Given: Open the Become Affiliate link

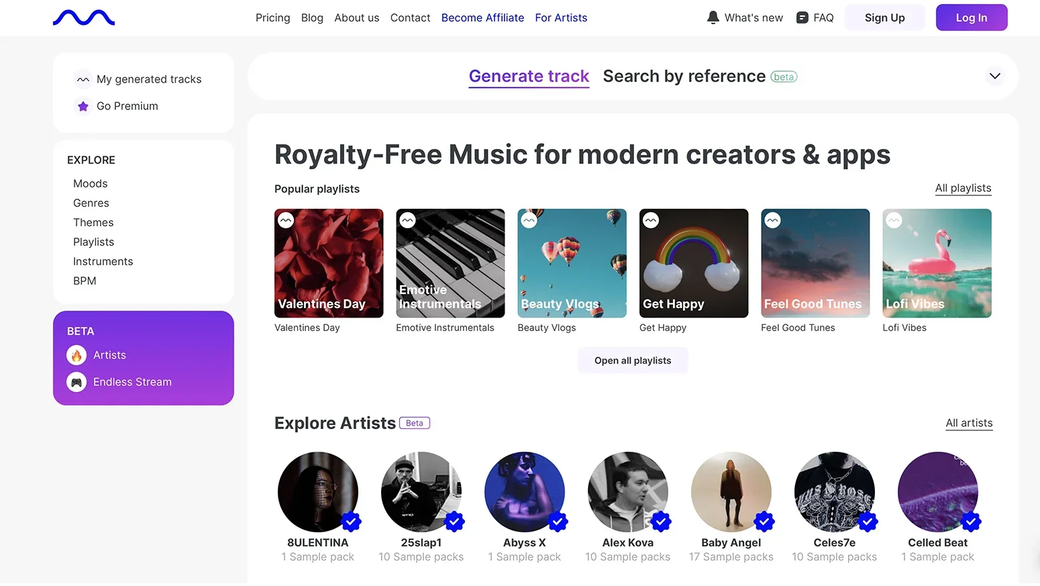Looking at the screenshot, I should tap(482, 18).
